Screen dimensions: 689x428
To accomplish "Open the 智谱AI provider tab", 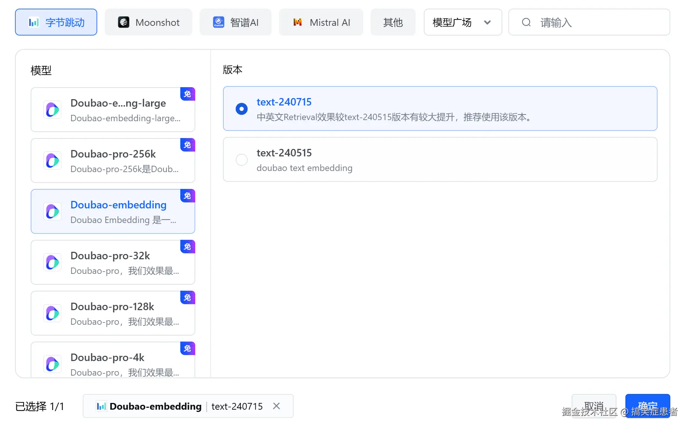I will pyautogui.click(x=236, y=22).
